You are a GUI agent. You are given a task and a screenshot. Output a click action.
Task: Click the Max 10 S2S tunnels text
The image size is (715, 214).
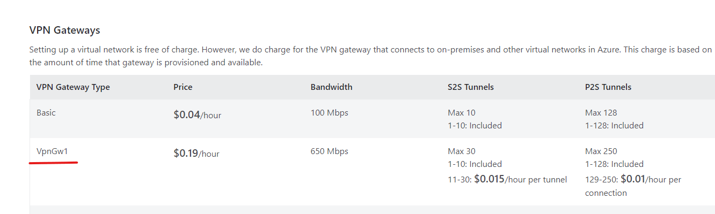point(462,113)
